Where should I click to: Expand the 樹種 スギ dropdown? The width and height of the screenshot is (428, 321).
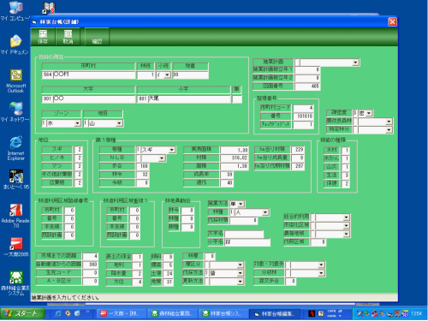click(172, 150)
